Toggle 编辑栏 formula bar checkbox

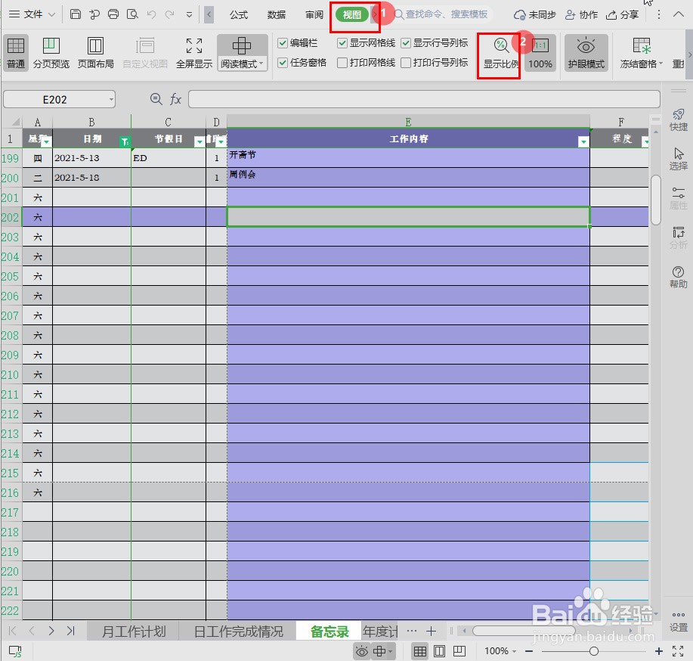pyautogui.click(x=283, y=43)
